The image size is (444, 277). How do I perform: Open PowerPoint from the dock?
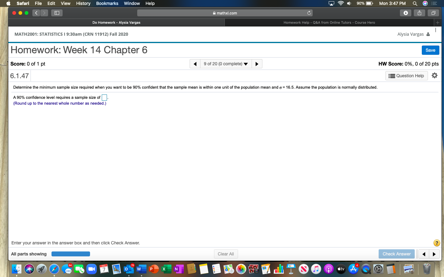coord(154,269)
